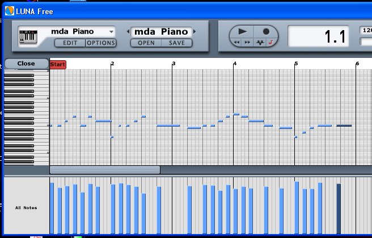Click bar 6 on the timeline ruler
372x238 pixels.
click(x=357, y=64)
